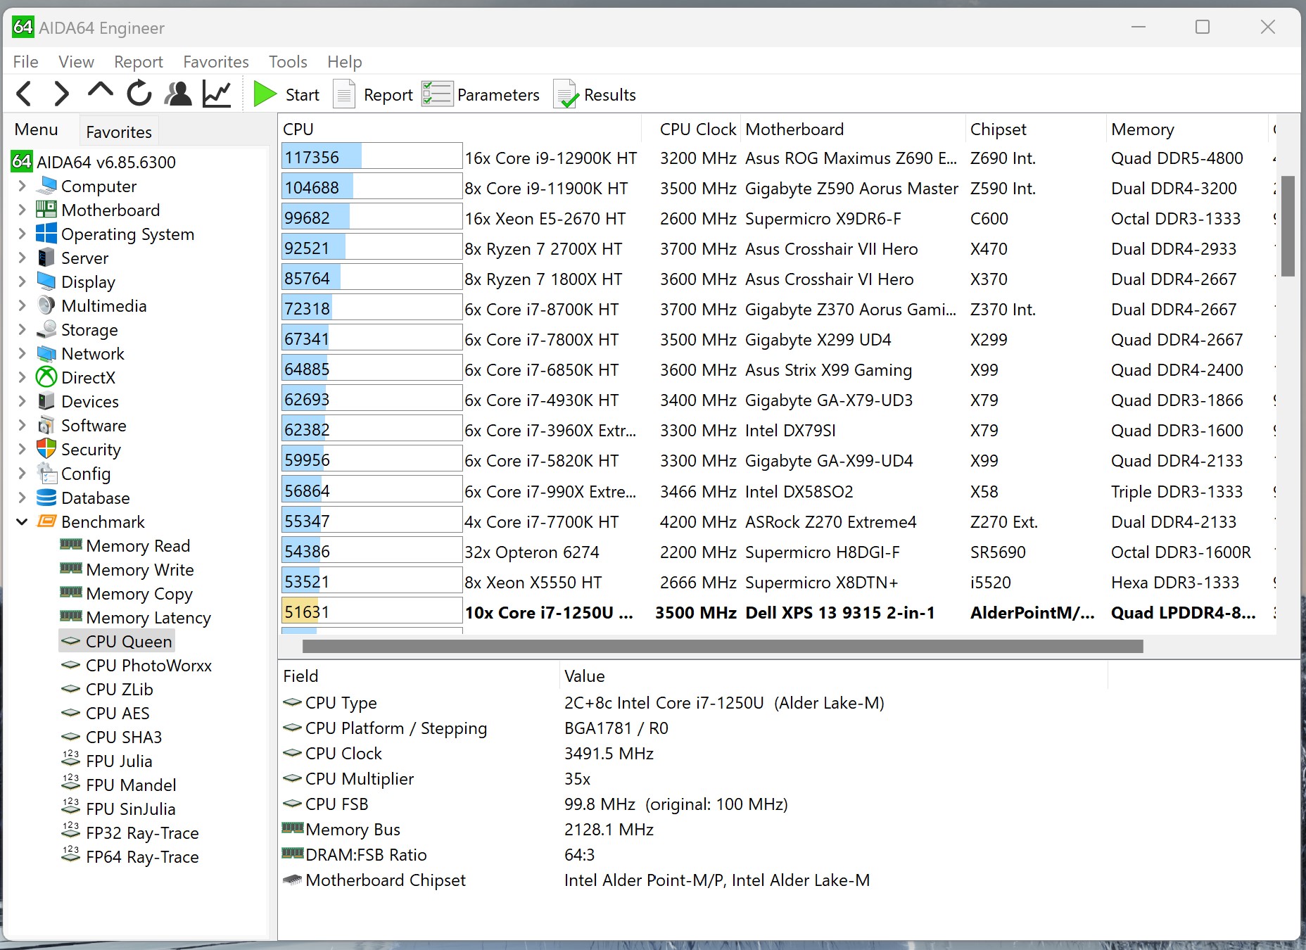This screenshot has height=950, width=1306.
Task: Select the Config tree icon
Action: [x=46, y=473]
